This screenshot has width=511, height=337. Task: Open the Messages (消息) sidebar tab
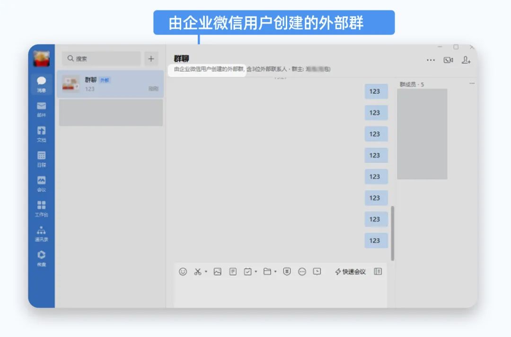pos(41,84)
